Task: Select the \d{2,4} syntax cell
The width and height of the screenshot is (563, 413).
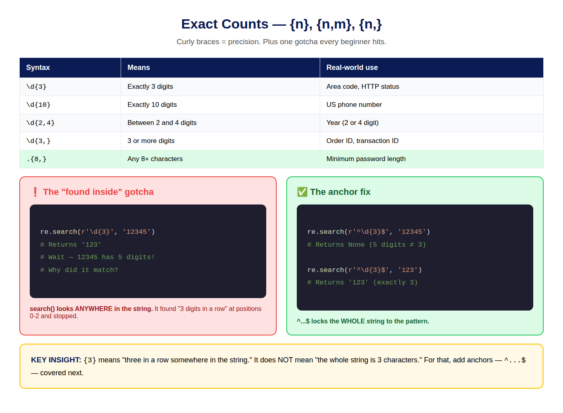Action: pos(70,123)
